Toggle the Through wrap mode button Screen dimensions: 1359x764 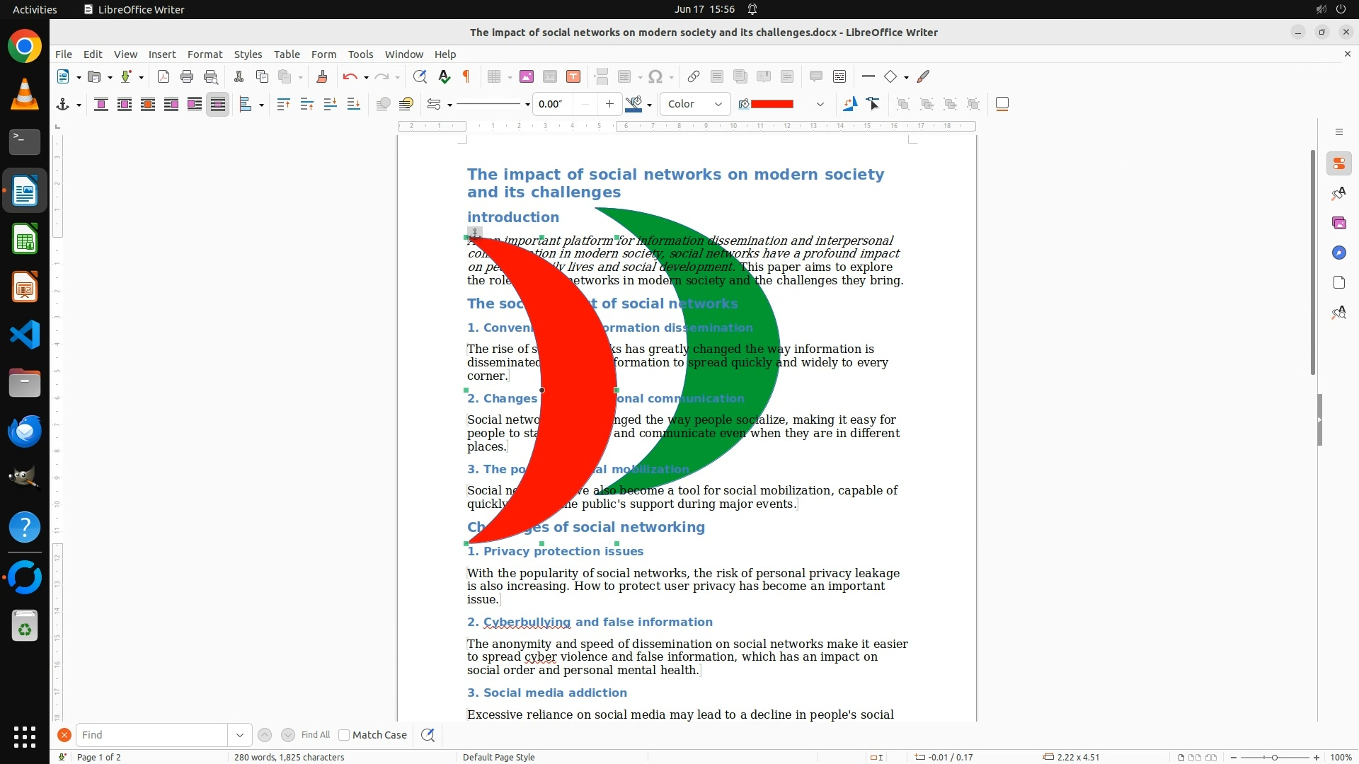218,104
